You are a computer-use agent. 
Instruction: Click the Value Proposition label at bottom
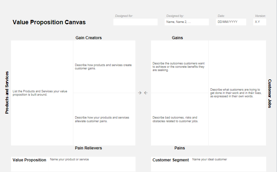coord(29,160)
